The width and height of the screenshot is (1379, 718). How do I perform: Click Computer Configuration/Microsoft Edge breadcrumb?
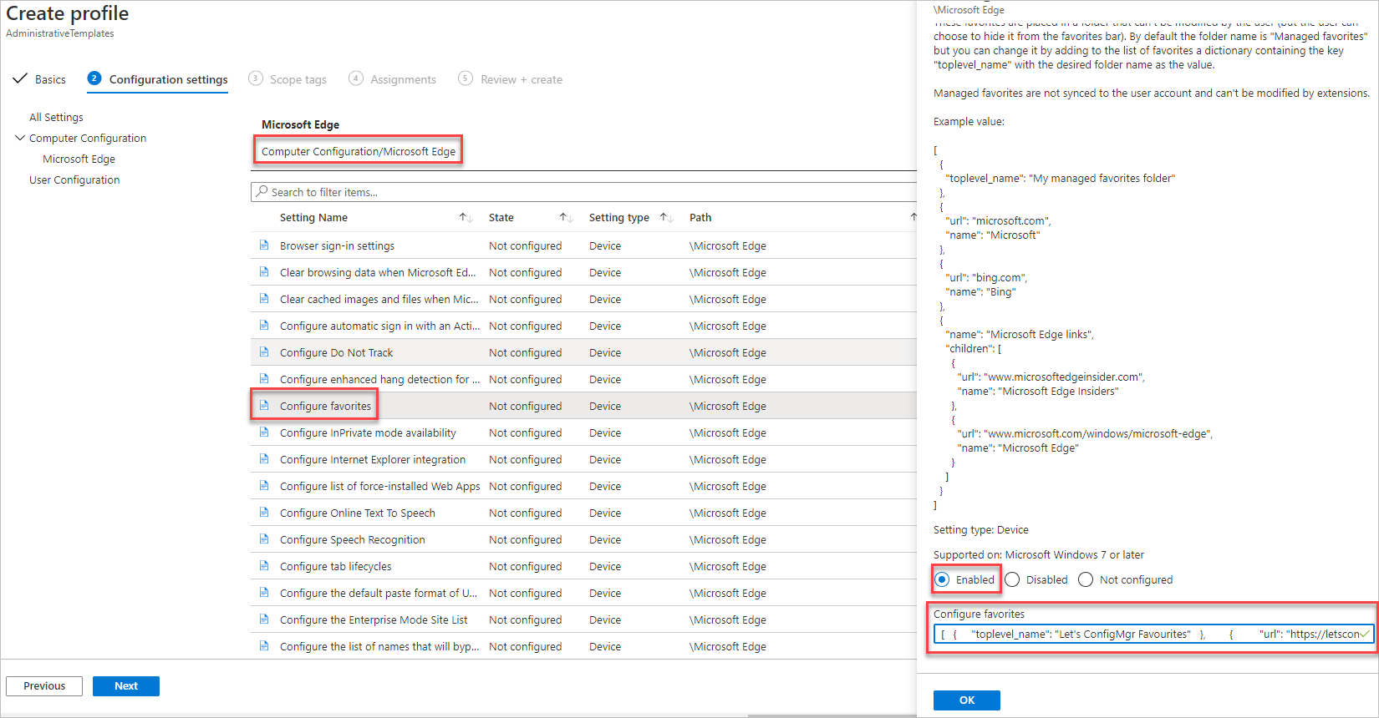(x=359, y=151)
